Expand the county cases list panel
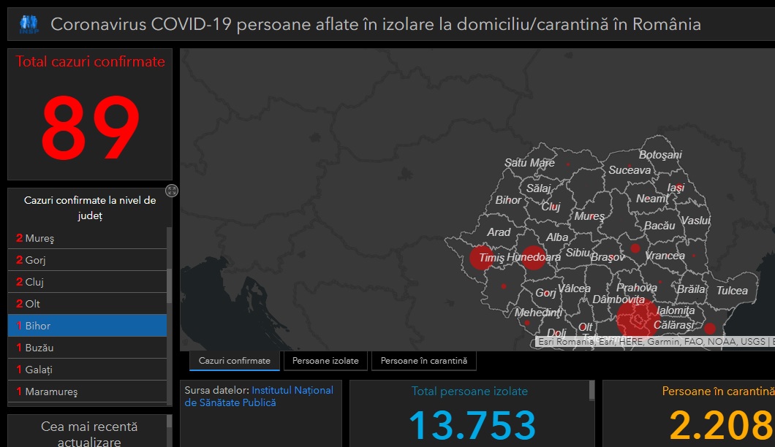 pyautogui.click(x=172, y=191)
